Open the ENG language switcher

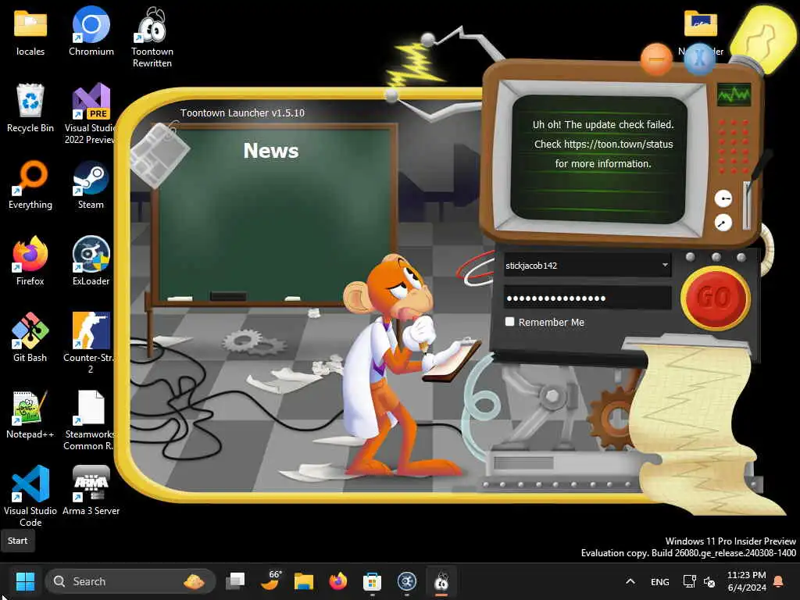coord(659,581)
